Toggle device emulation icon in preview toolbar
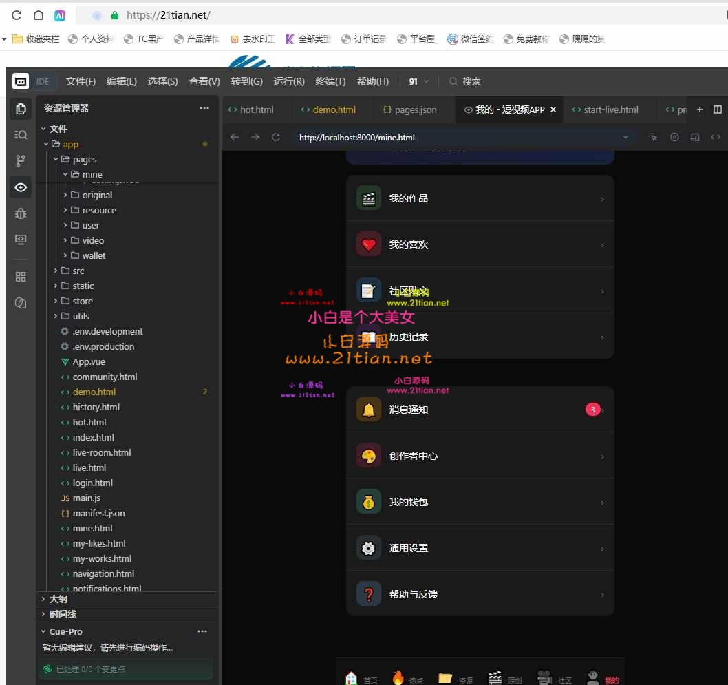The image size is (728, 685). (x=695, y=137)
